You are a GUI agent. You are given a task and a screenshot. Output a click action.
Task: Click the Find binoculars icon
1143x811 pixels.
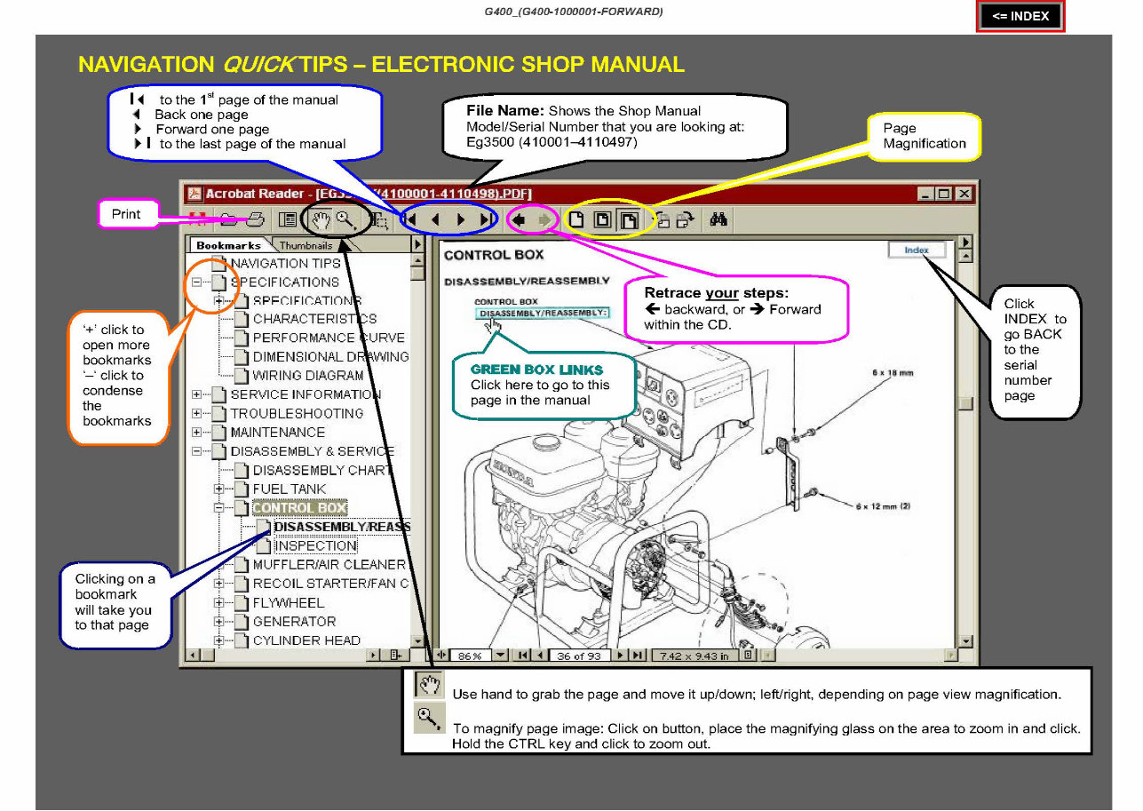718,218
